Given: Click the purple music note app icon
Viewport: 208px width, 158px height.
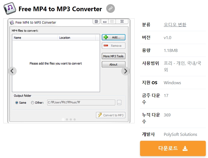Looking at the screenshot, I should click(10, 8).
